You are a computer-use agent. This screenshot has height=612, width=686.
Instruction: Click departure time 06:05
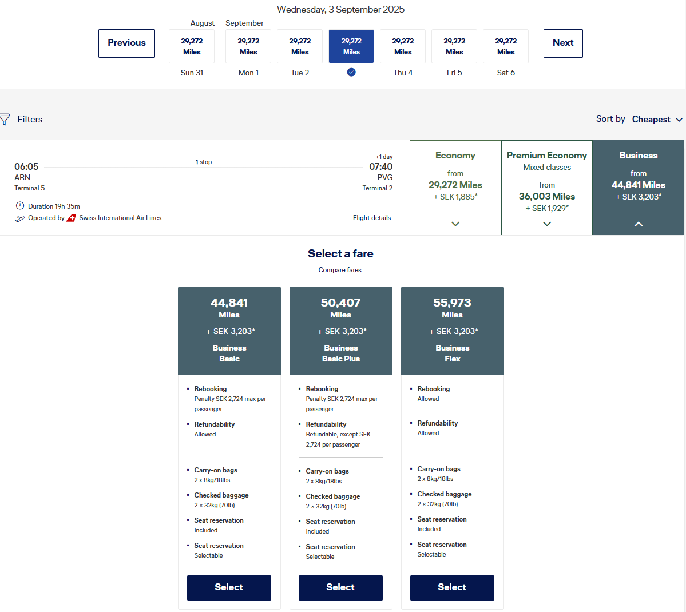point(26,166)
